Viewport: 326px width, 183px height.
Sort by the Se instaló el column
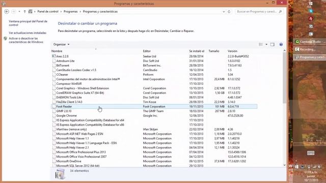[197, 51]
